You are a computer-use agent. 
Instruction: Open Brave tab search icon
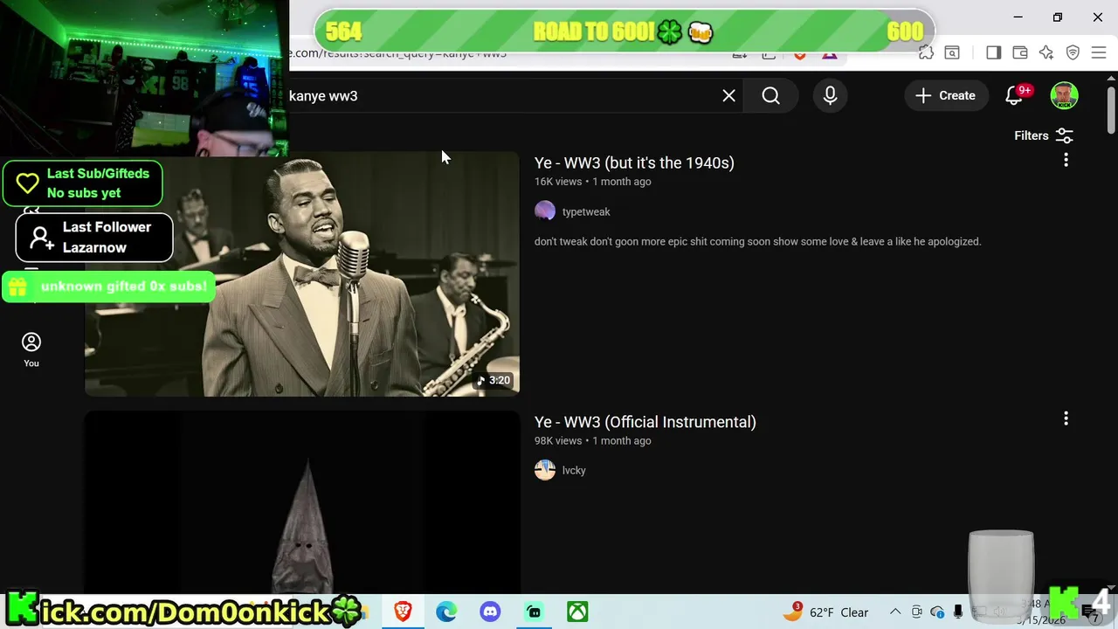coord(952,53)
